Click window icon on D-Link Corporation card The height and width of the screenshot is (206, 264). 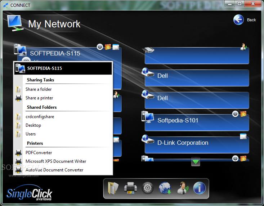pos(243,136)
